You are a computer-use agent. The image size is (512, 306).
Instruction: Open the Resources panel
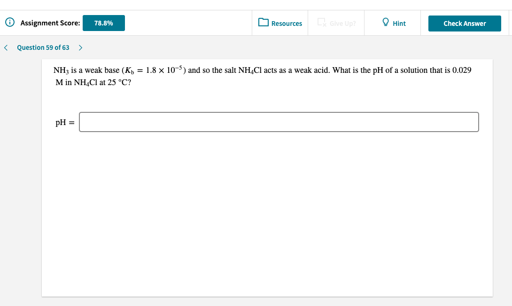280,23
